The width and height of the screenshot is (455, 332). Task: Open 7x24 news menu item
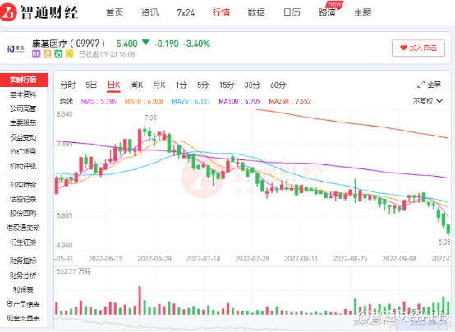tap(186, 12)
